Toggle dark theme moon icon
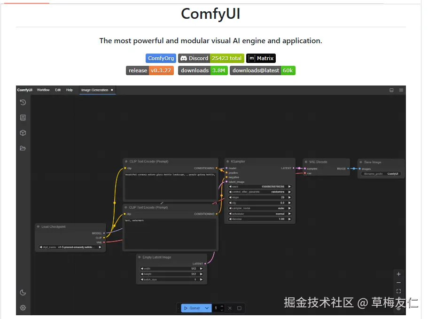This screenshot has height=319, width=428. (x=23, y=293)
